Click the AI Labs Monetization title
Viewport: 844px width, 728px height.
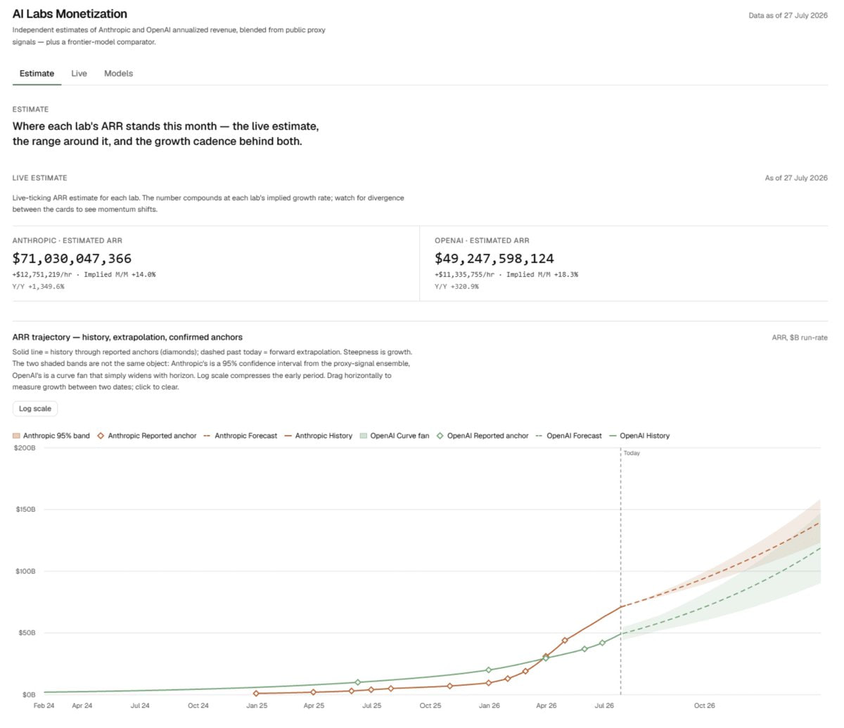pyautogui.click(x=70, y=14)
